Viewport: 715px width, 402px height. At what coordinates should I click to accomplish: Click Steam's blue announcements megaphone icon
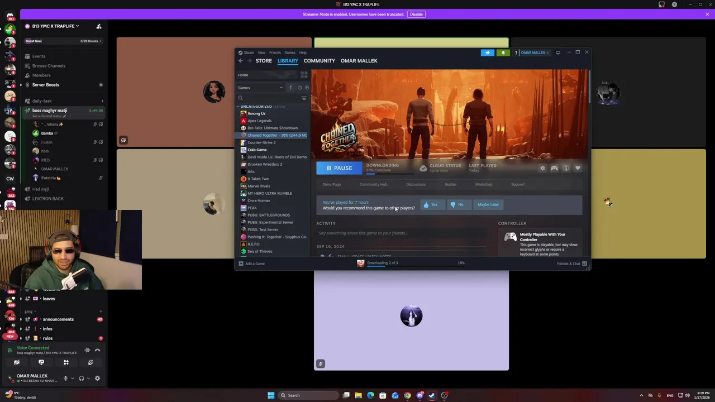(x=488, y=52)
